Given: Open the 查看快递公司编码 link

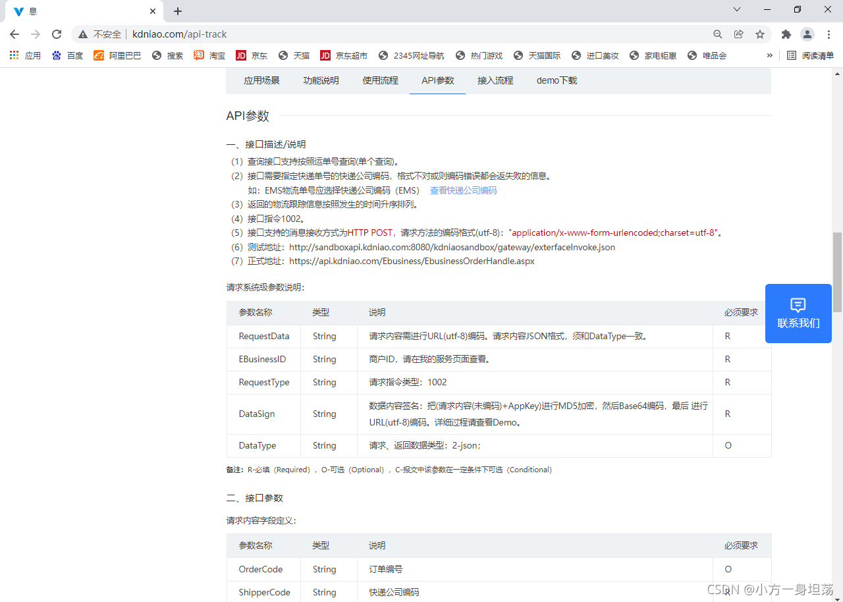Looking at the screenshot, I should click(x=463, y=190).
